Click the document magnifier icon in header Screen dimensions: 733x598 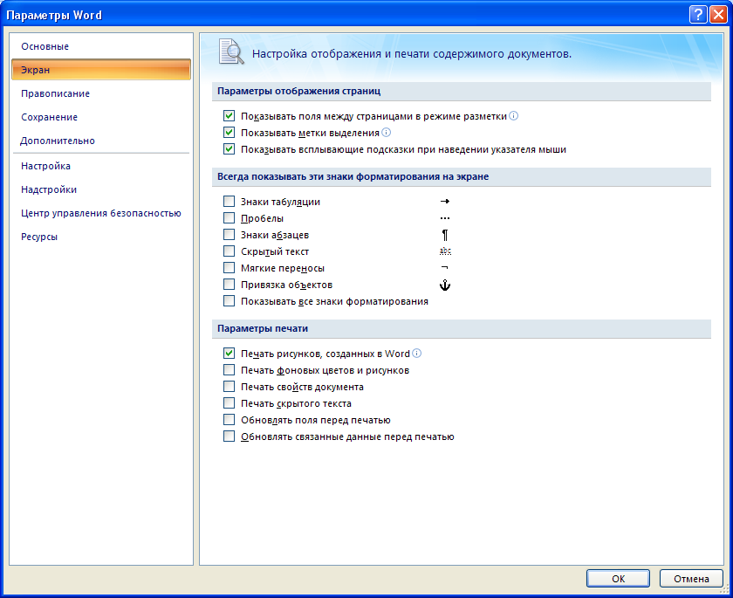point(231,52)
